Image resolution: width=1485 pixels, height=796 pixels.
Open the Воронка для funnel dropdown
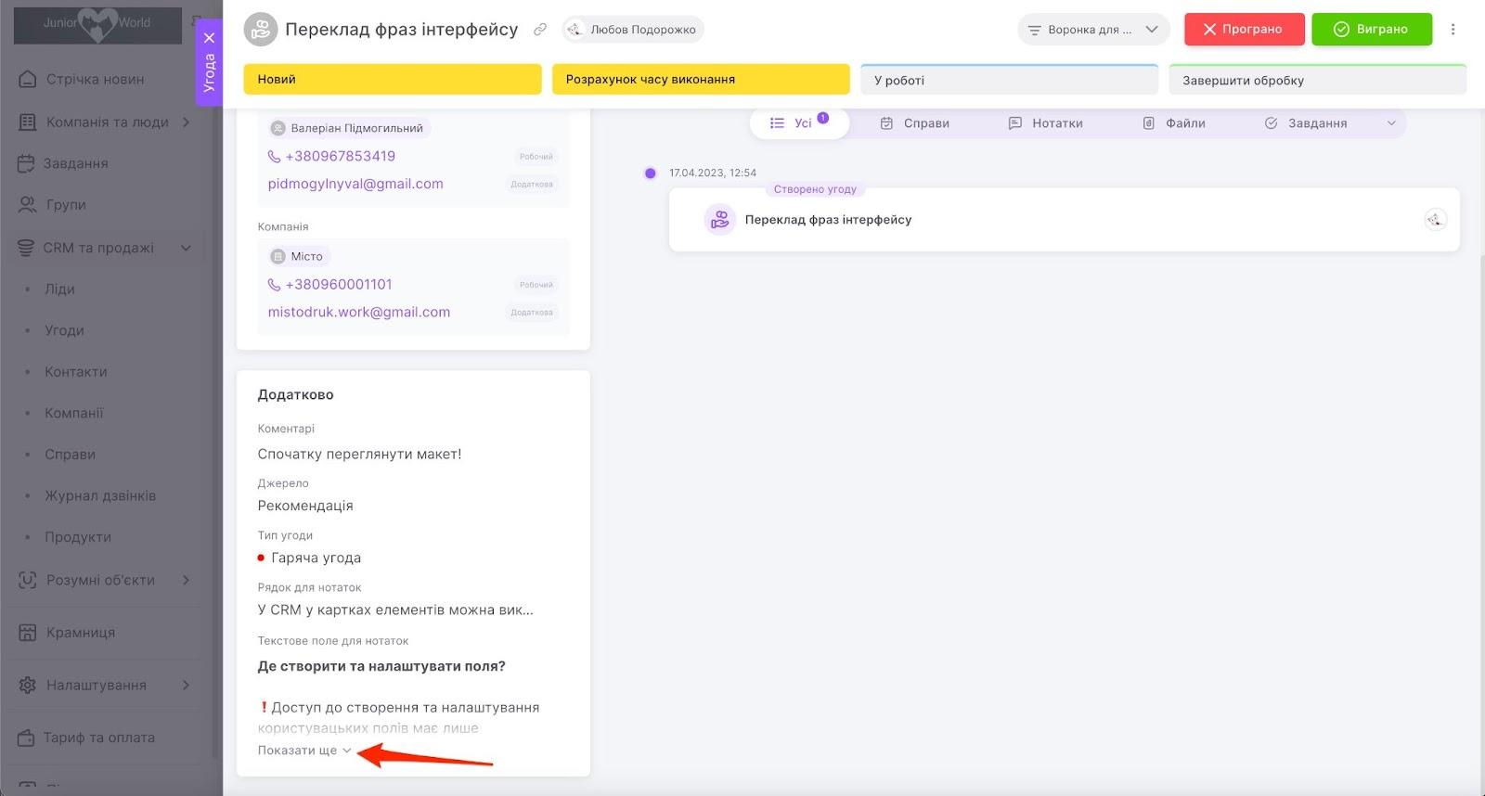[1093, 30]
